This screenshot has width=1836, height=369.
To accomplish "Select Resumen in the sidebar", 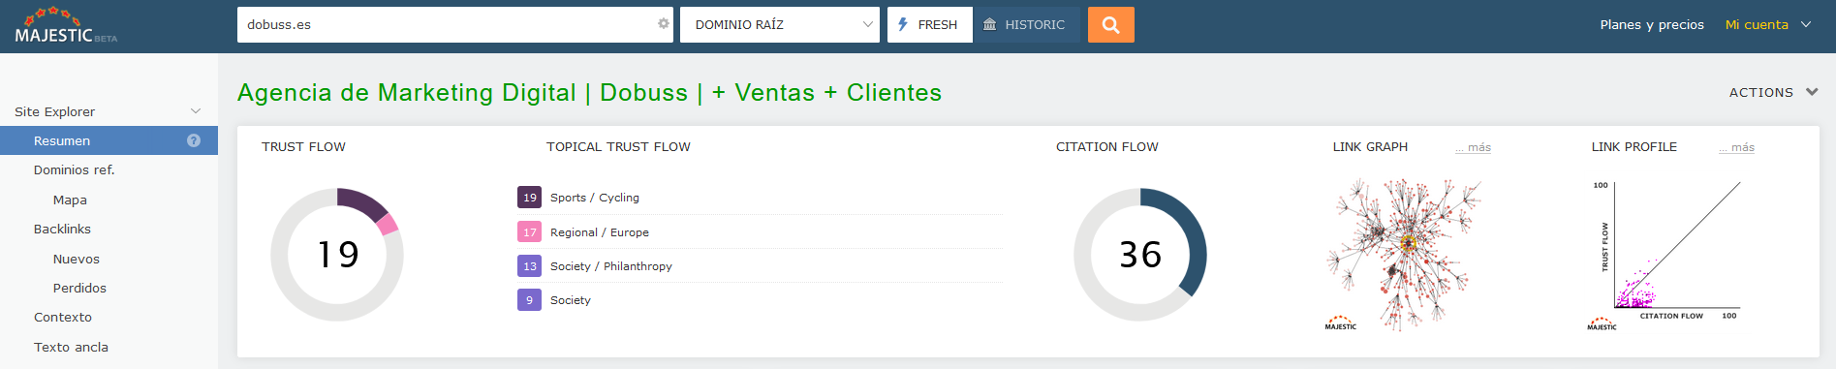I will pos(109,140).
